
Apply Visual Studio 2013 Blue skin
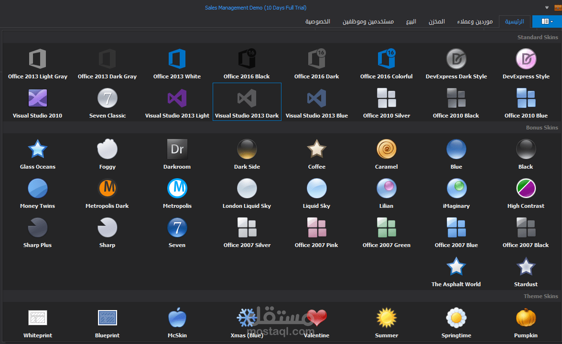click(x=316, y=103)
